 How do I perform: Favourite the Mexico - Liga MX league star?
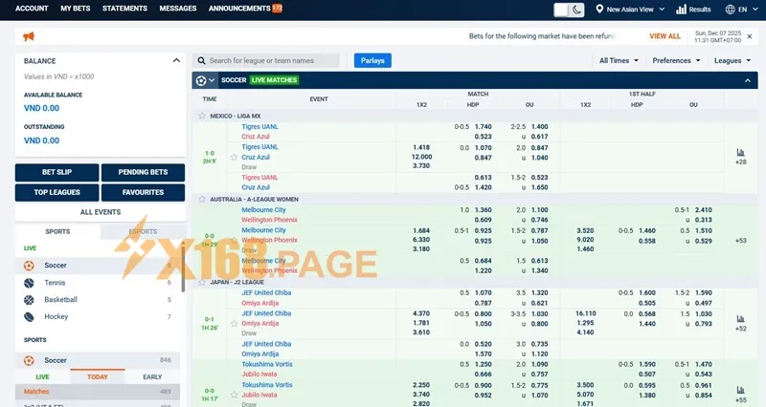click(x=202, y=116)
